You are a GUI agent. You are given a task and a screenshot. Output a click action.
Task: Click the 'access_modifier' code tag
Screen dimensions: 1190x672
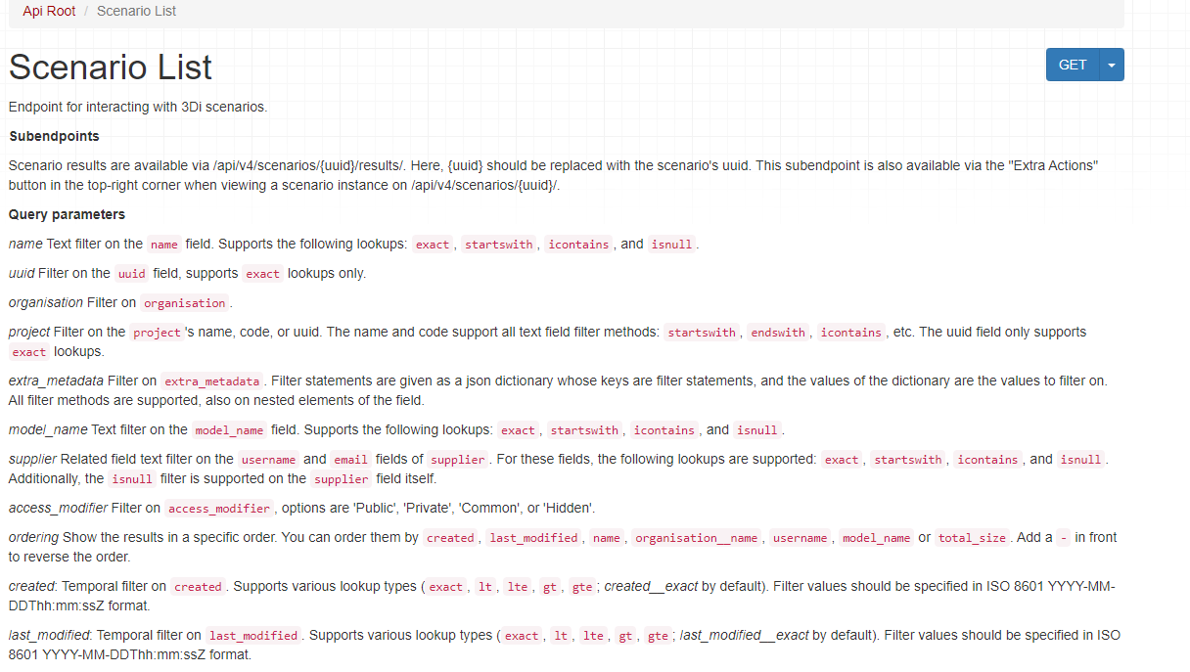coord(219,509)
